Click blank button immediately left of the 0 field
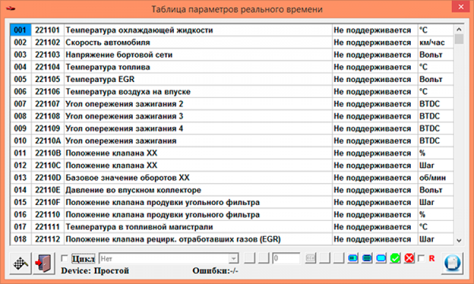 (x=264, y=258)
